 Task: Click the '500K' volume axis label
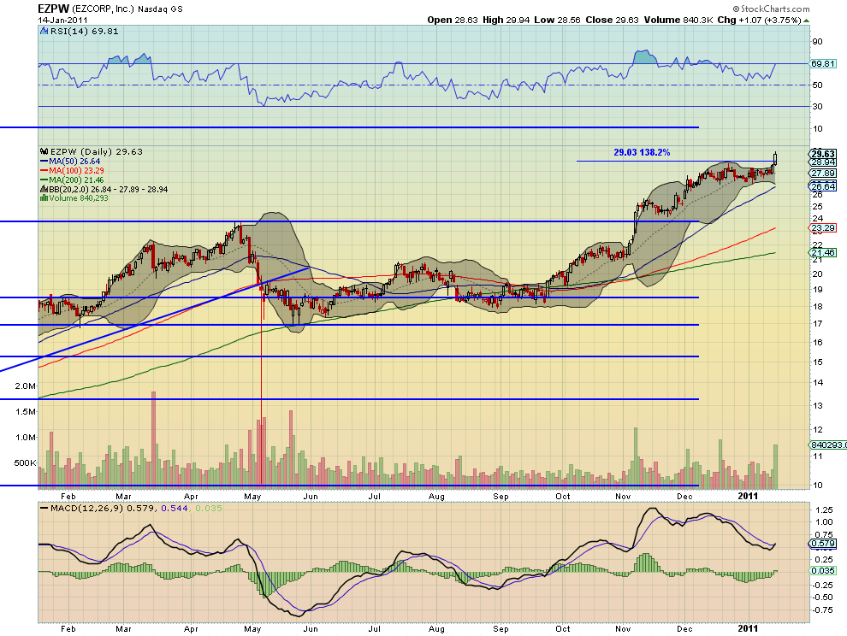pyautogui.click(x=25, y=462)
